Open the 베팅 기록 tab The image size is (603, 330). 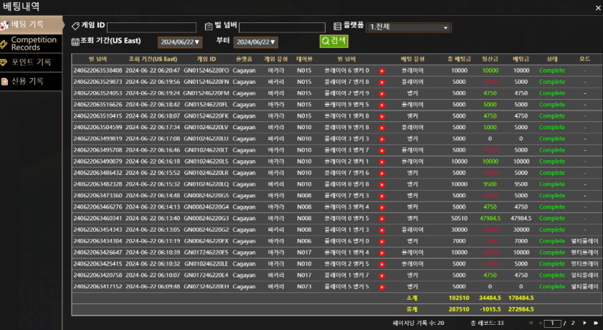pyautogui.click(x=31, y=25)
